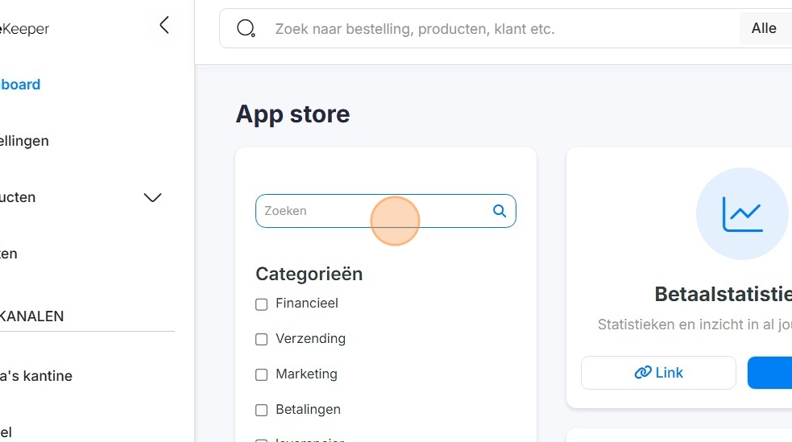The image size is (792, 442).
Task: Click the magnifier icon in the top search bar
Action: (246, 29)
